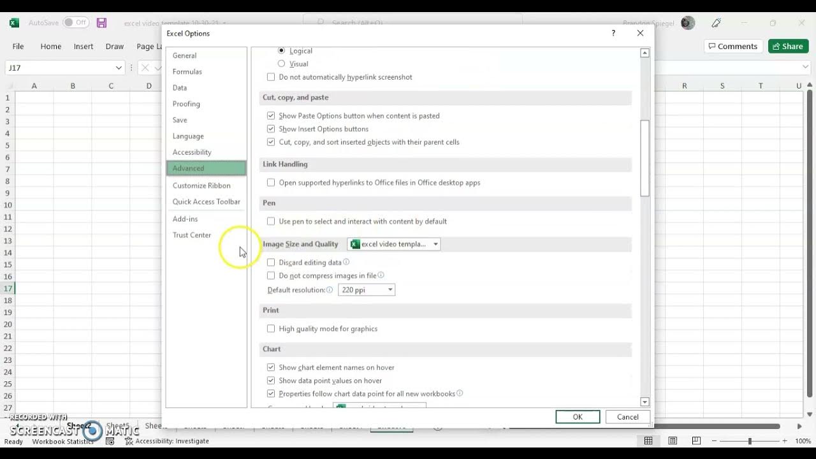Open the Default resolution 220 ppi dropdown

point(367,289)
